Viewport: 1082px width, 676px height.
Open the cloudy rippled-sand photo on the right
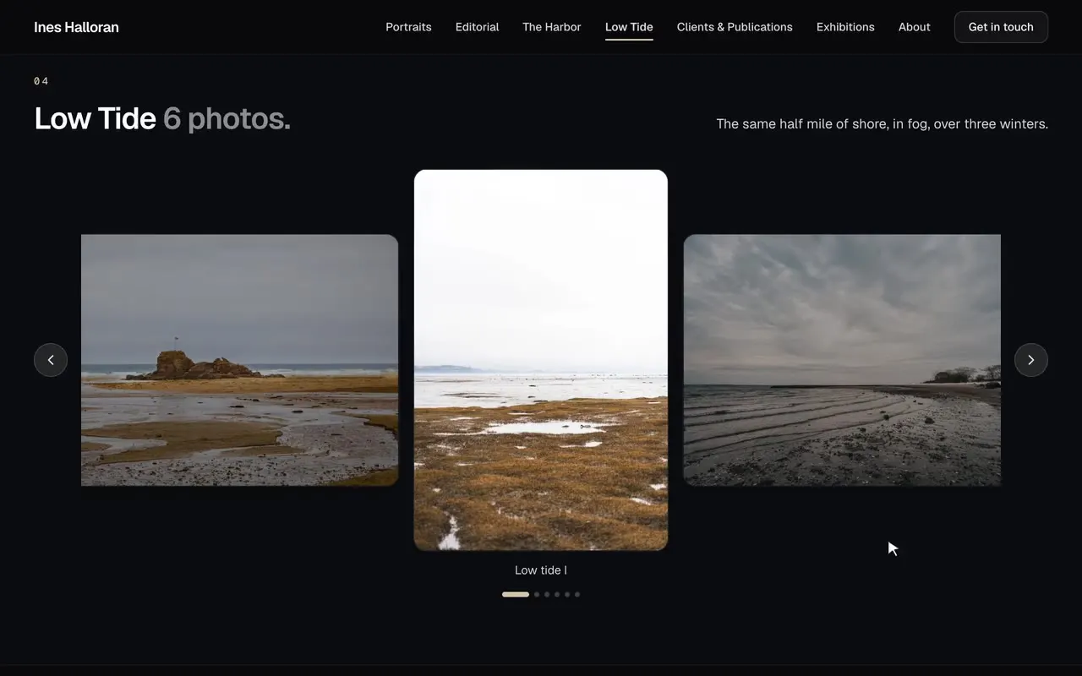click(842, 360)
